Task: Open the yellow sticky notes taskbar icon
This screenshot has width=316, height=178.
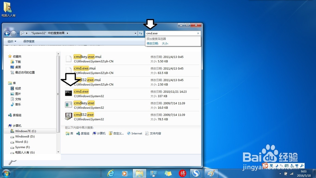Action: tap(168, 173)
